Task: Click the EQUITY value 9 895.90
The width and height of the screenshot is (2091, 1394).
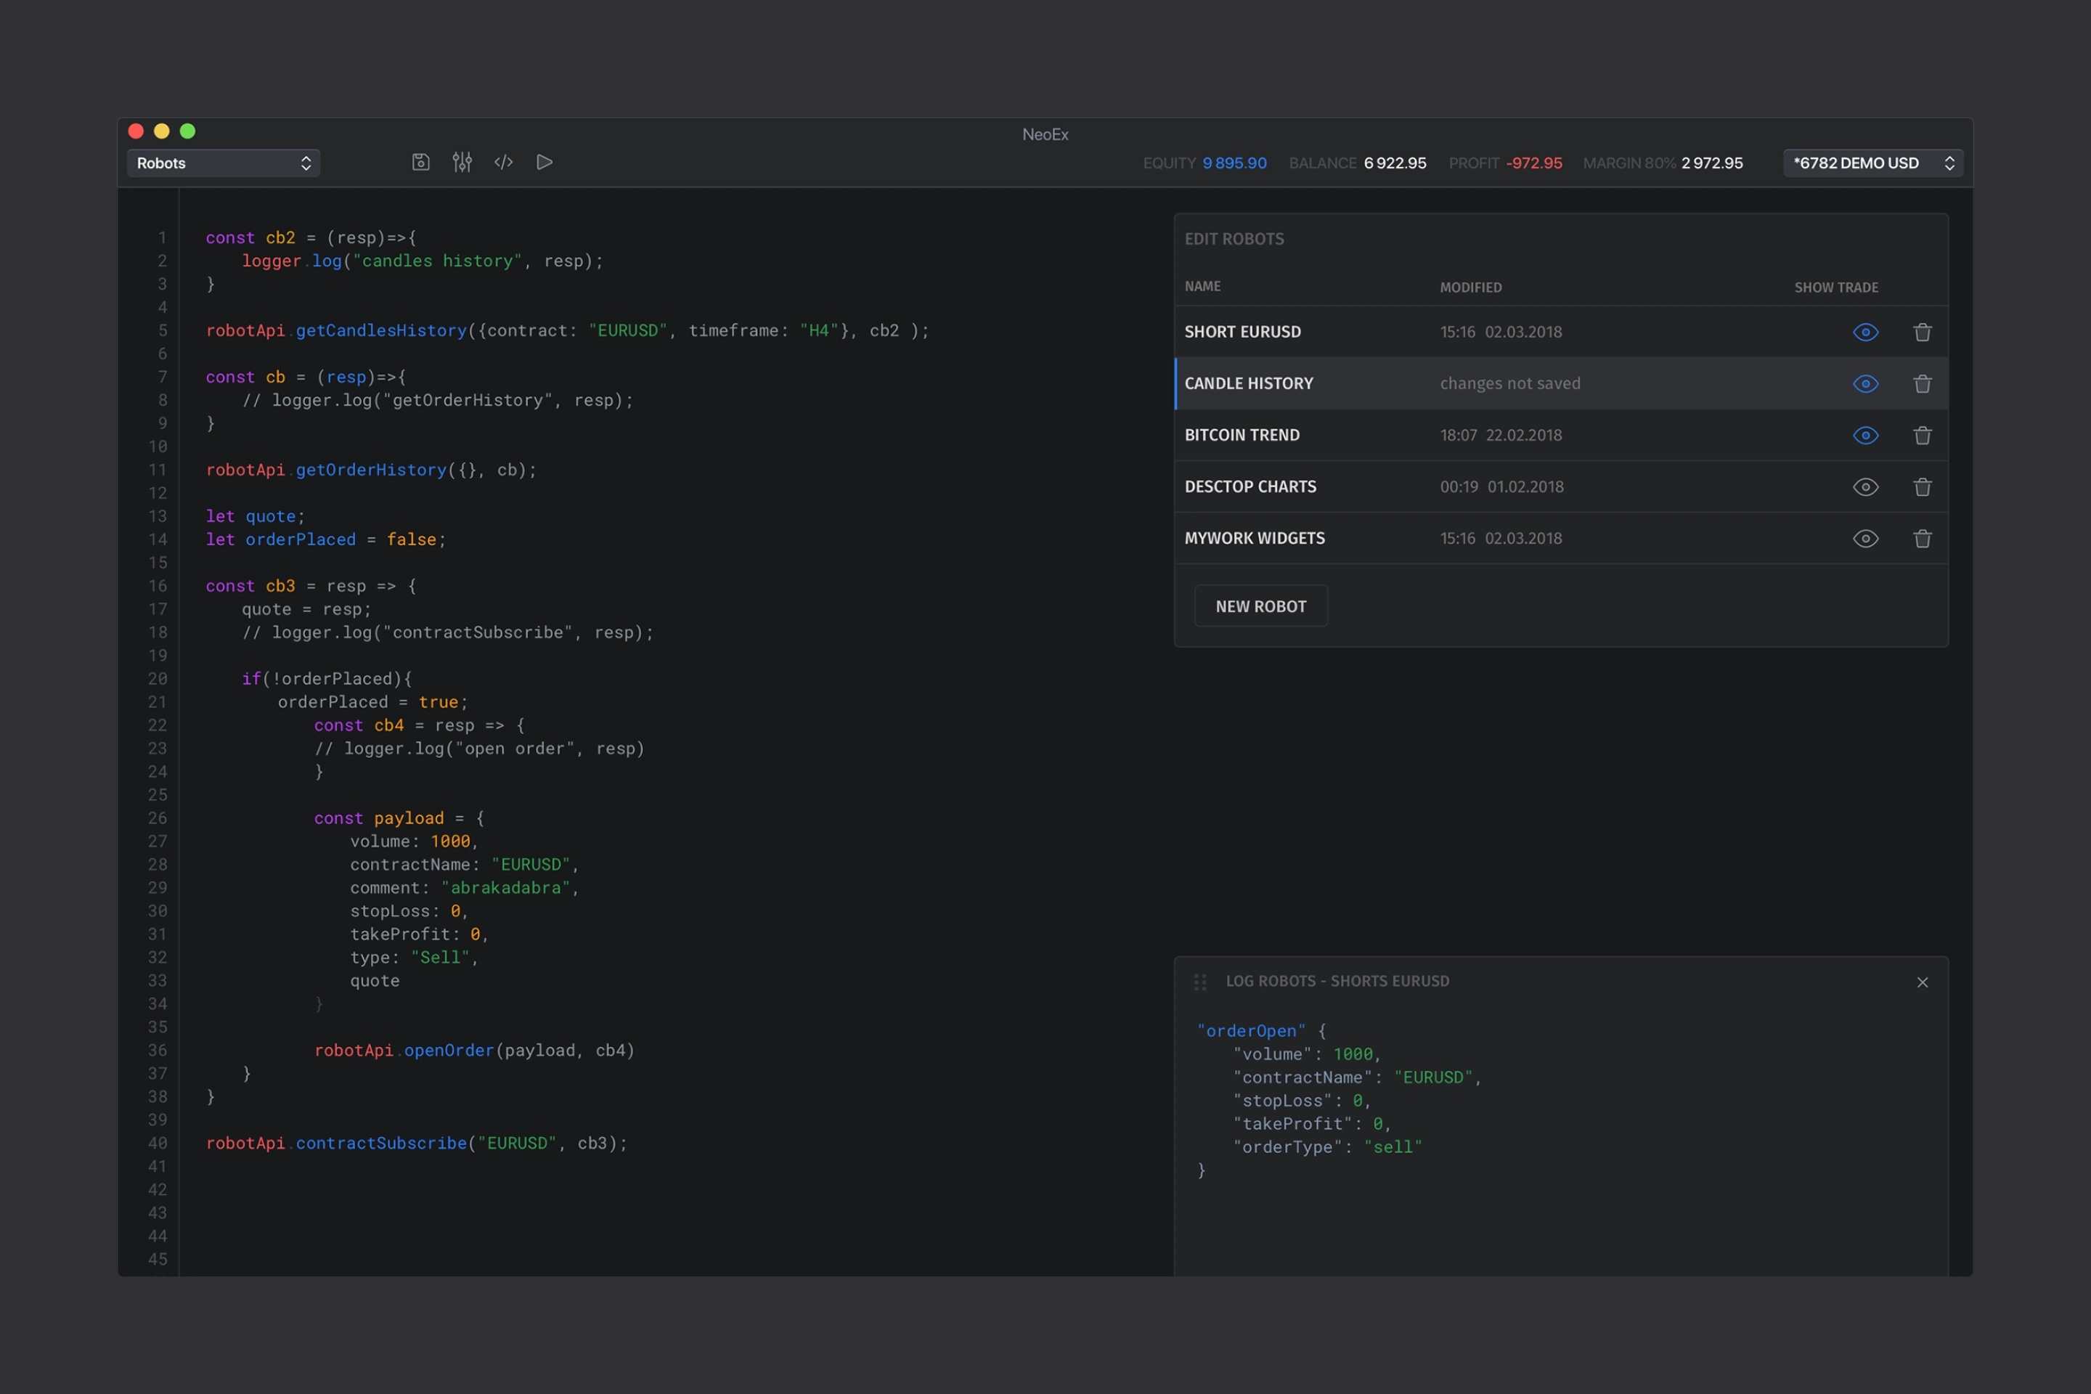Action: (1234, 163)
